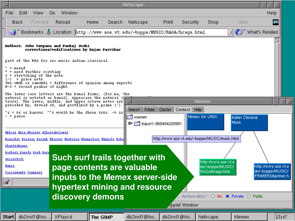Image resolution: width=295 pixels, height=221 pixels.
Task: Open the Help menu in Netscape
Action: point(272,13)
